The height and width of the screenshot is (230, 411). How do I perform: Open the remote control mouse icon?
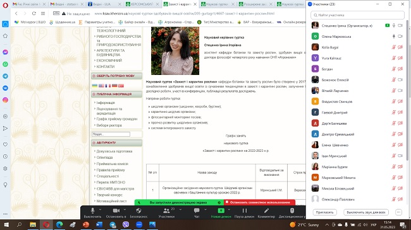click(292, 210)
